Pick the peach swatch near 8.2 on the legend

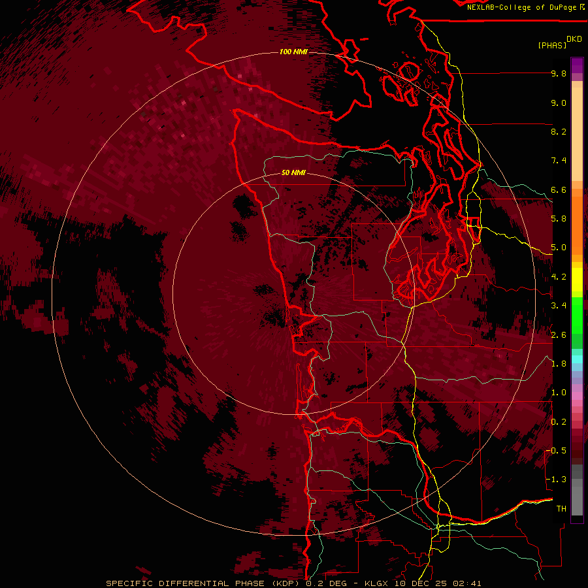point(577,134)
